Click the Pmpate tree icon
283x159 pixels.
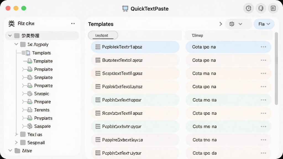click(x=30, y=102)
